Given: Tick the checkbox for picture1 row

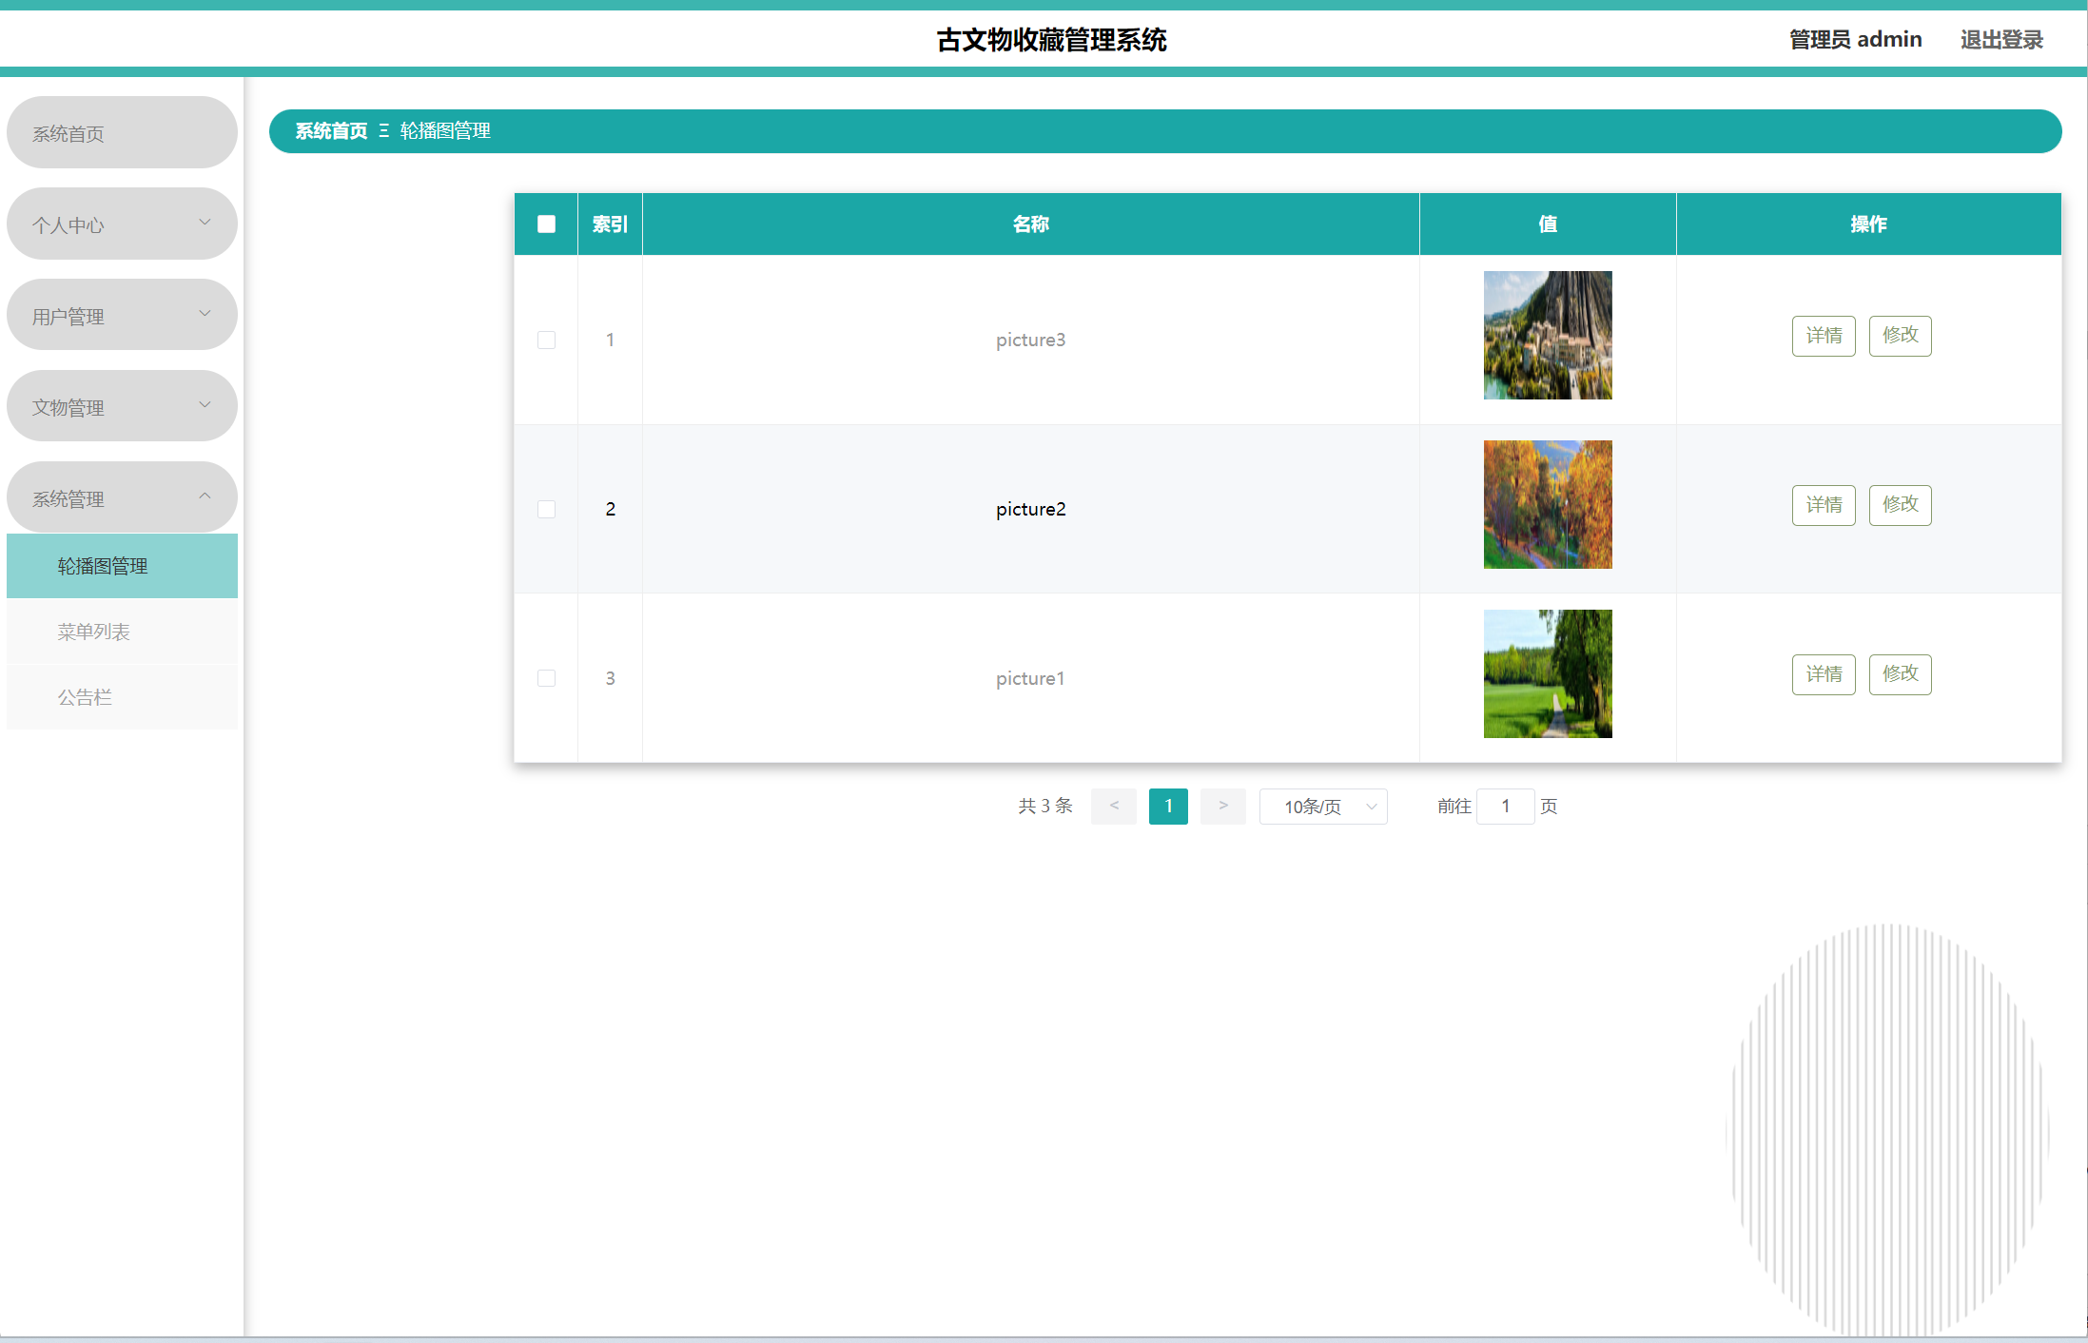Looking at the screenshot, I should [546, 678].
